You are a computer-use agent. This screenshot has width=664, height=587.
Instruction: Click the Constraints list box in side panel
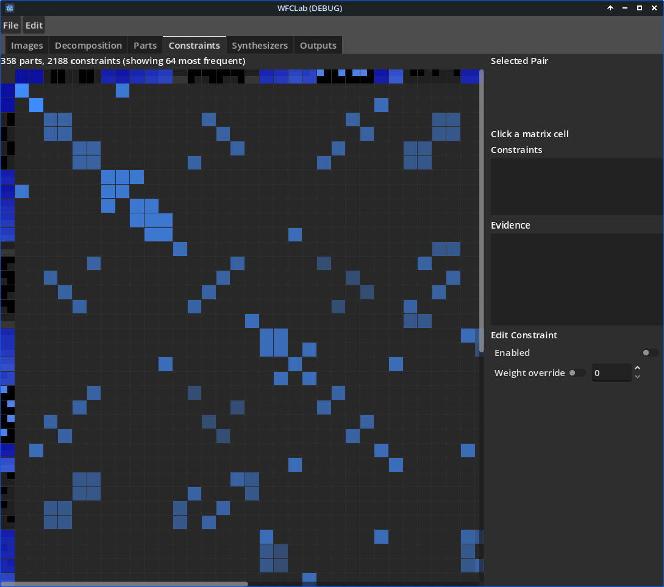[577, 187]
